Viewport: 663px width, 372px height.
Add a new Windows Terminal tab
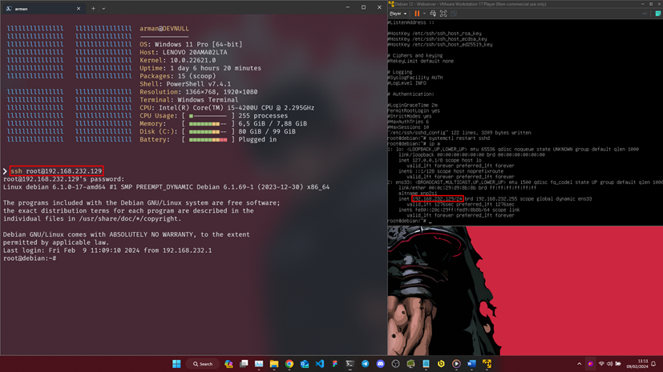[93, 8]
